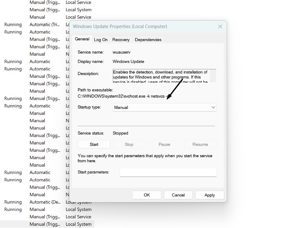Switch to the General tab
Image resolution: width=299 pixels, height=228 pixels.
coord(82,39)
